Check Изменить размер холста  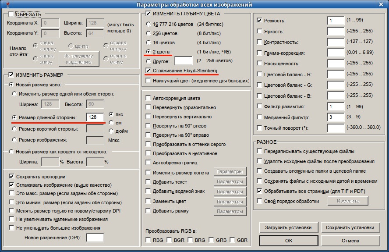148,173
